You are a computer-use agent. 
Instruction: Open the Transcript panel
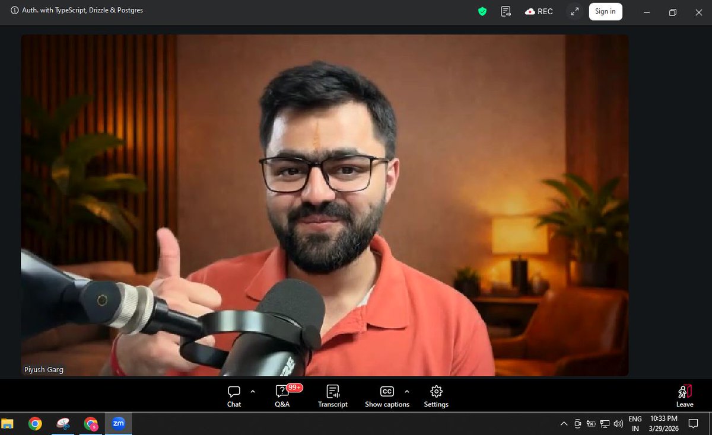tap(333, 396)
